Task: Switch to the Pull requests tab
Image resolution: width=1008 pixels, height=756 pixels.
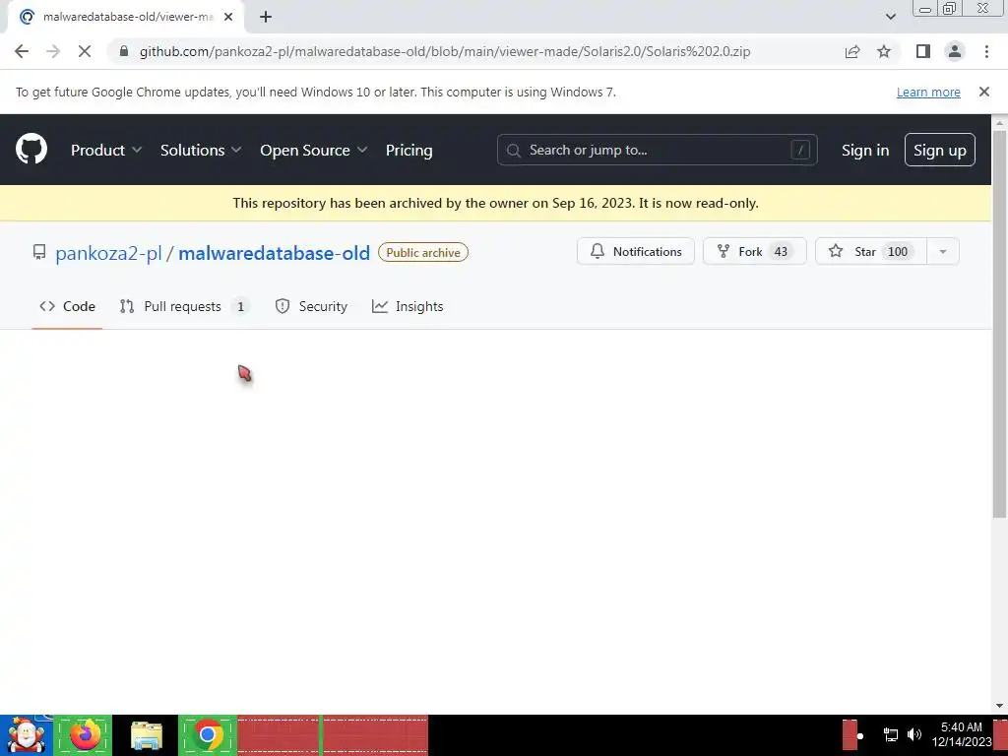Action: point(185,307)
